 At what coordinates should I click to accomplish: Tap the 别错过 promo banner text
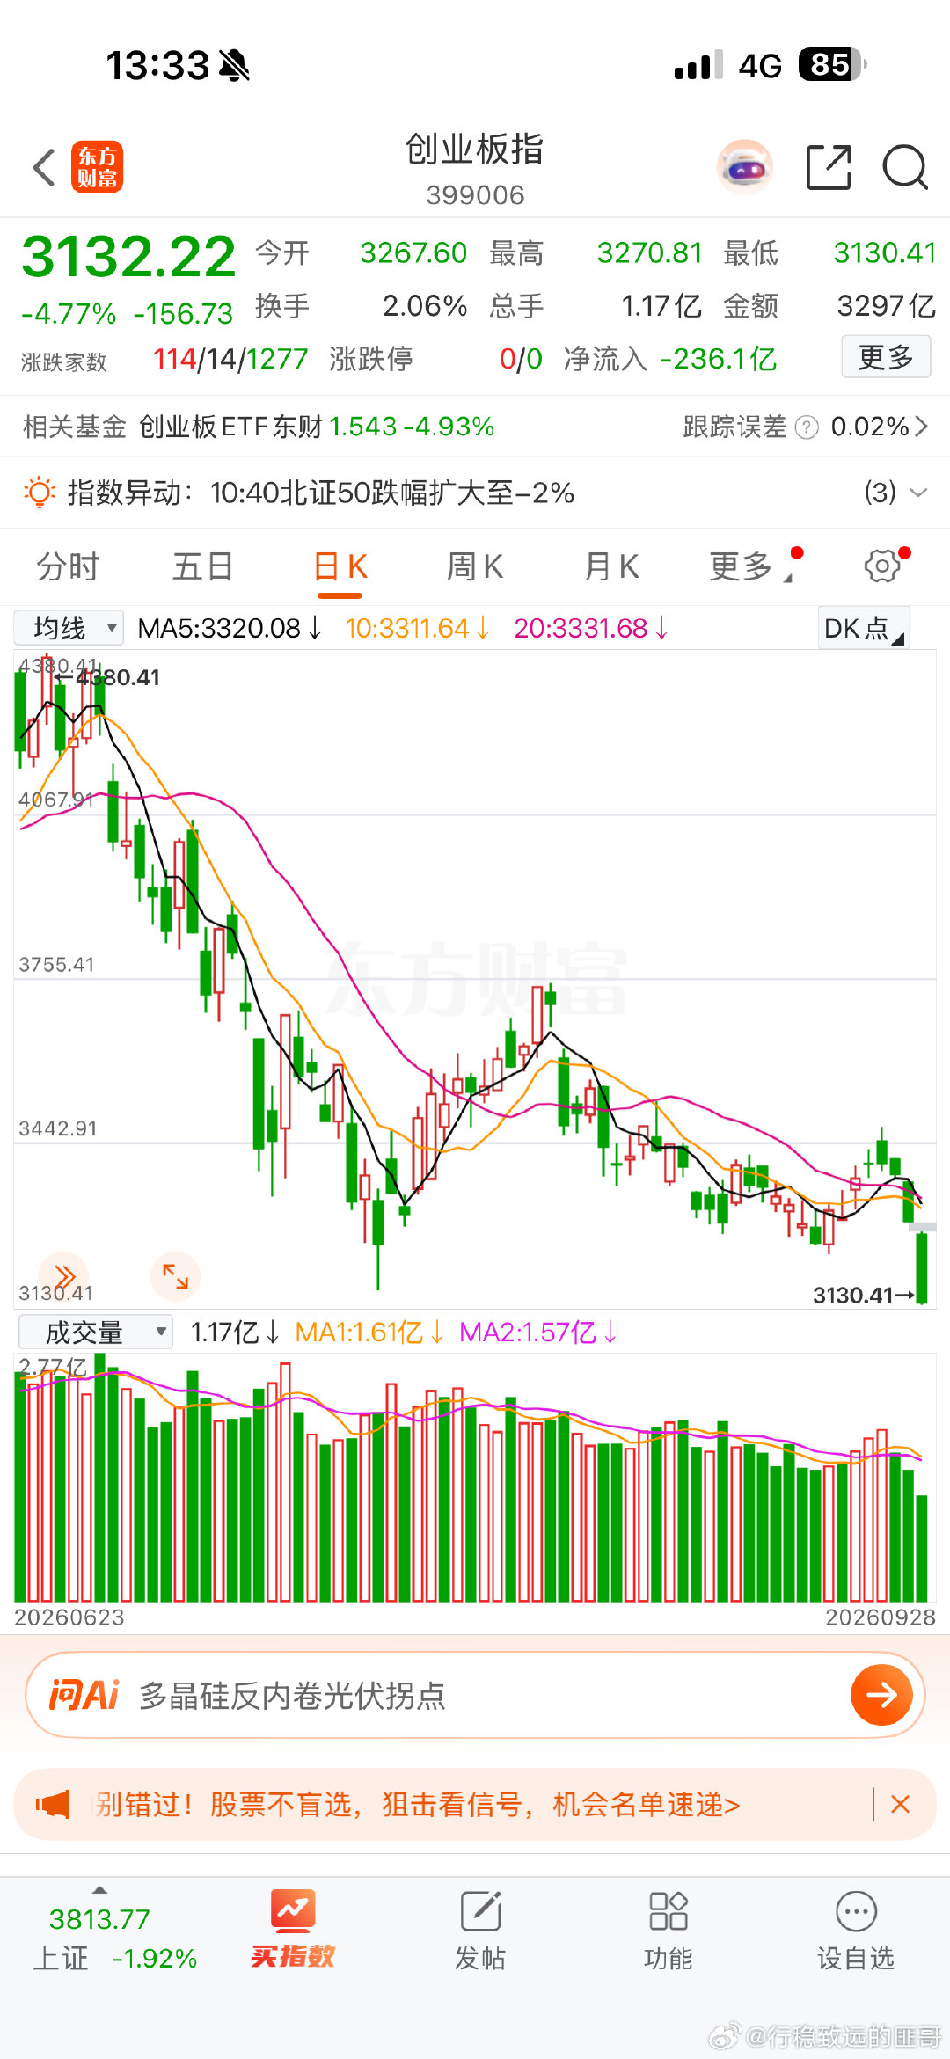click(x=417, y=1805)
